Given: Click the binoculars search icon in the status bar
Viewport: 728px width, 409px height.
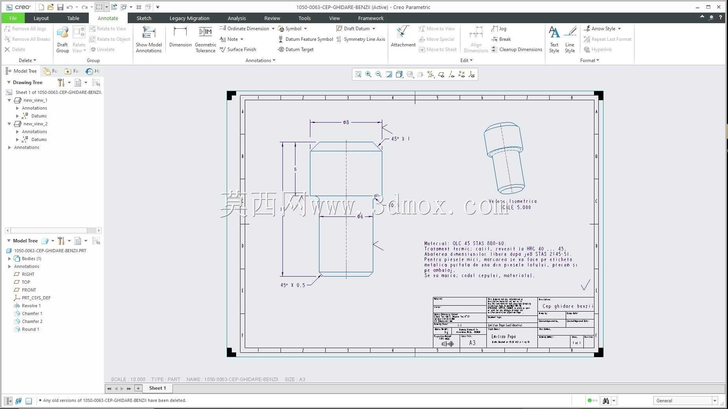Looking at the screenshot, I should tap(606, 401).
